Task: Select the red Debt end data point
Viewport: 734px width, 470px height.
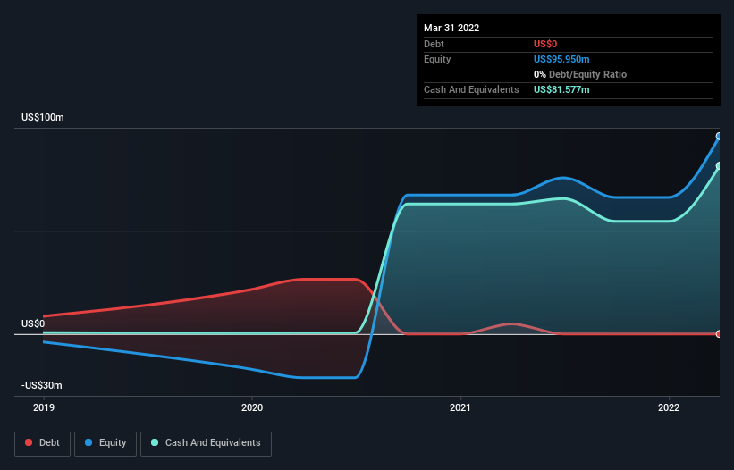Action: click(719, 334)
